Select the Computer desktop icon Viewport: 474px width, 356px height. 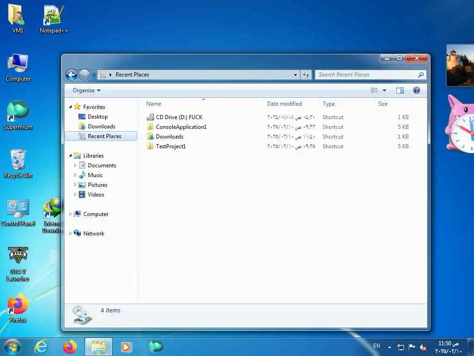point(18,67)
